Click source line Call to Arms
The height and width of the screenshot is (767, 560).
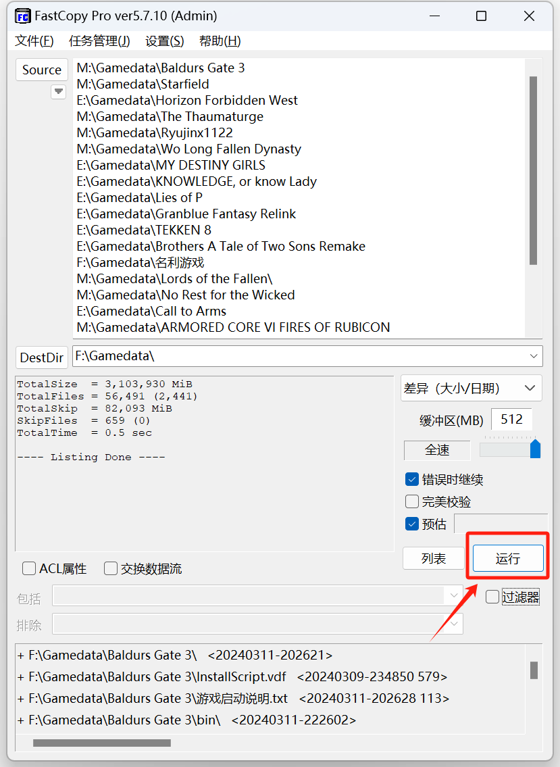[x=151, y=311]
